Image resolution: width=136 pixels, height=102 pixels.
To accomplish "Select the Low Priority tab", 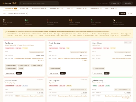I will tap(96, 9).
